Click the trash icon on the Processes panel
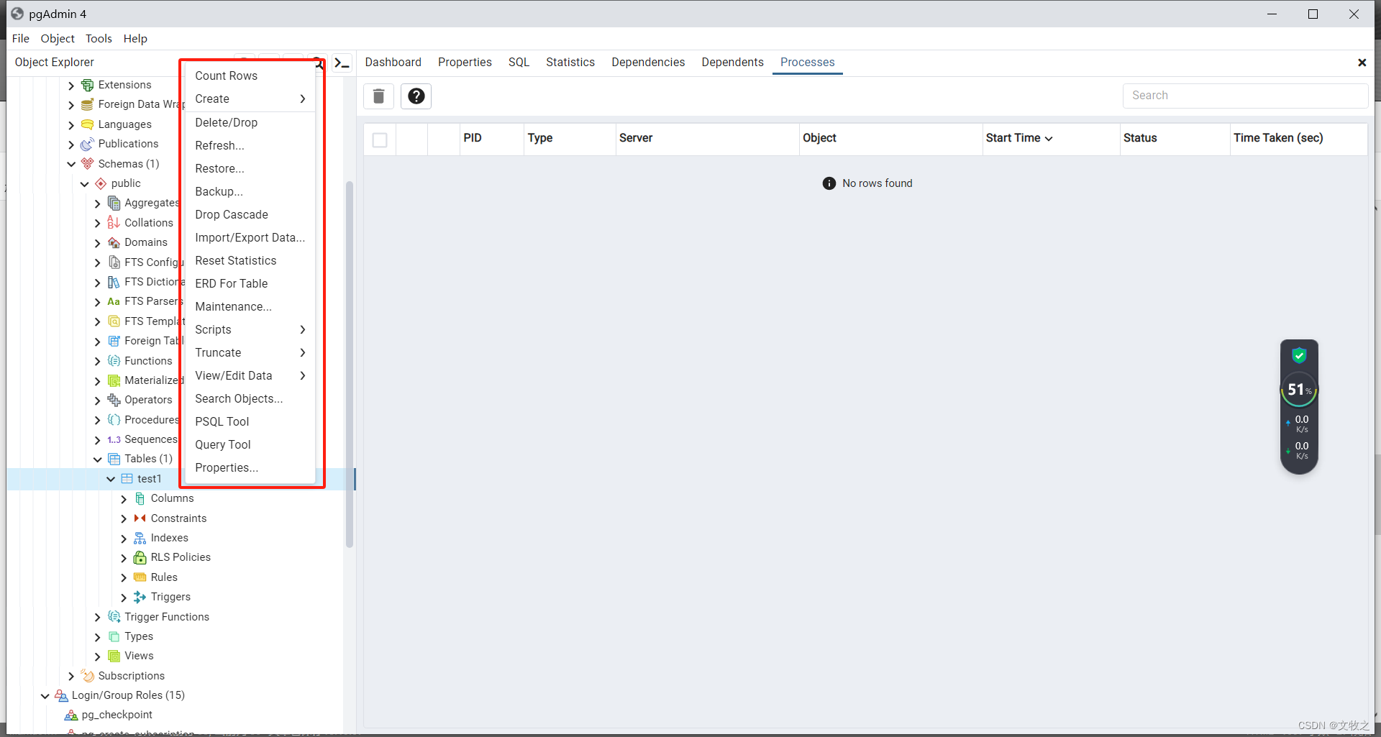This screenshot has height=737, width=1381. [x=378, y=96]
